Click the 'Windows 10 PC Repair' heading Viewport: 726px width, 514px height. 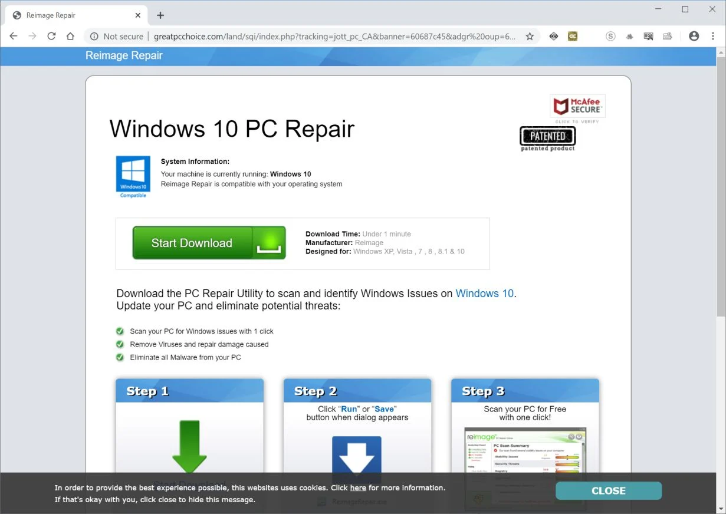(232, 128)
